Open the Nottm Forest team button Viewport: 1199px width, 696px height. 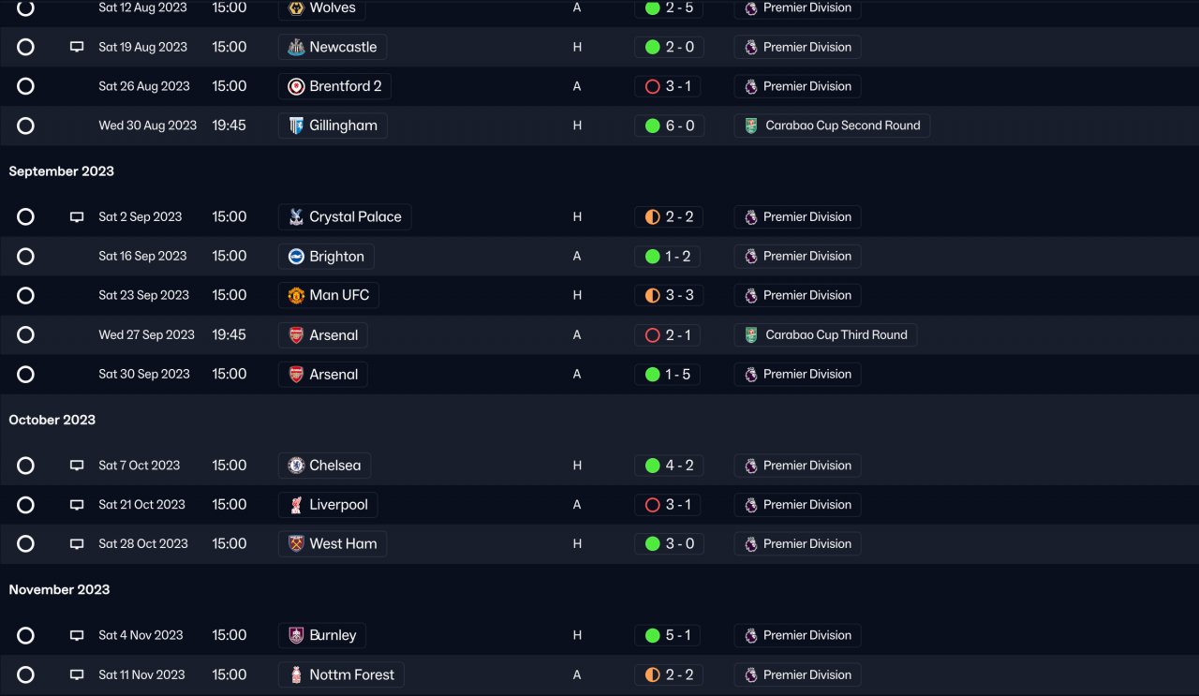341,674
